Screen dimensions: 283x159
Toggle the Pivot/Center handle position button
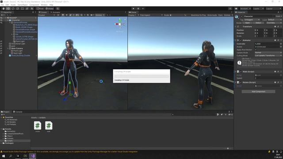click(40, 8)
